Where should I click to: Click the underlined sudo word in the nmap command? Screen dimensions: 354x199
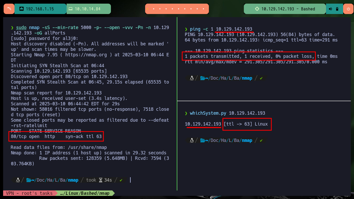(x=21, y=28)
